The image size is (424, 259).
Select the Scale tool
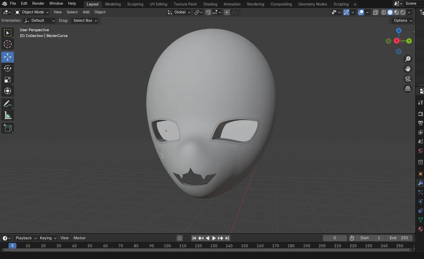point(7,80)
